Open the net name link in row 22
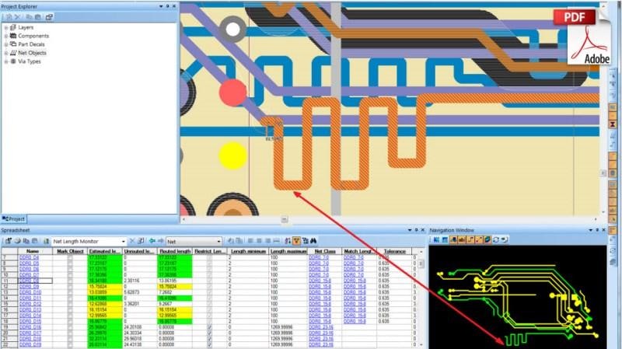Viewport: 622px width, 349px height. (x=30, y=344)
